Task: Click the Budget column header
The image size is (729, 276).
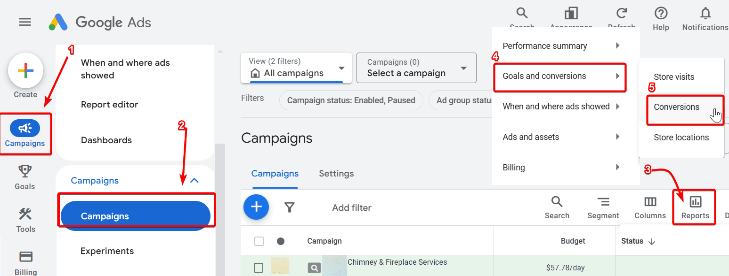Action: (x=573, y=241)
